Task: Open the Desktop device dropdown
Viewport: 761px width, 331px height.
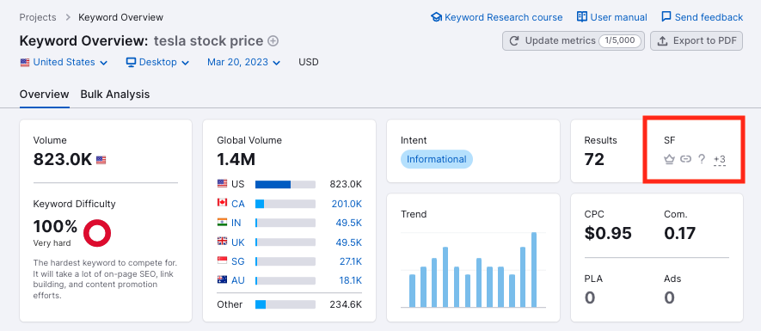Action: point(157,62)
